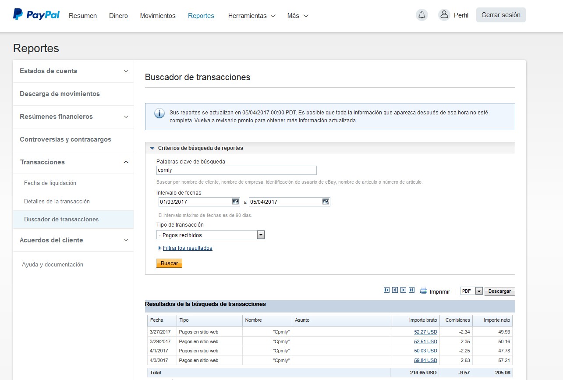The image size is (563, 380).
Task: Expand the Estados de cuenta section
Action: pyautogui.click(x=126, y=71)
